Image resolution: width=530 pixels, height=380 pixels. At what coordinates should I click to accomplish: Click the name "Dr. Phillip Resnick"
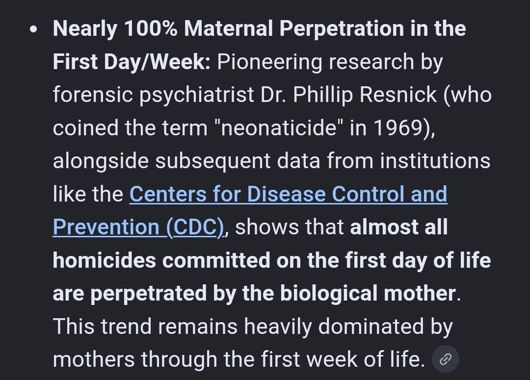pos(348,95)
